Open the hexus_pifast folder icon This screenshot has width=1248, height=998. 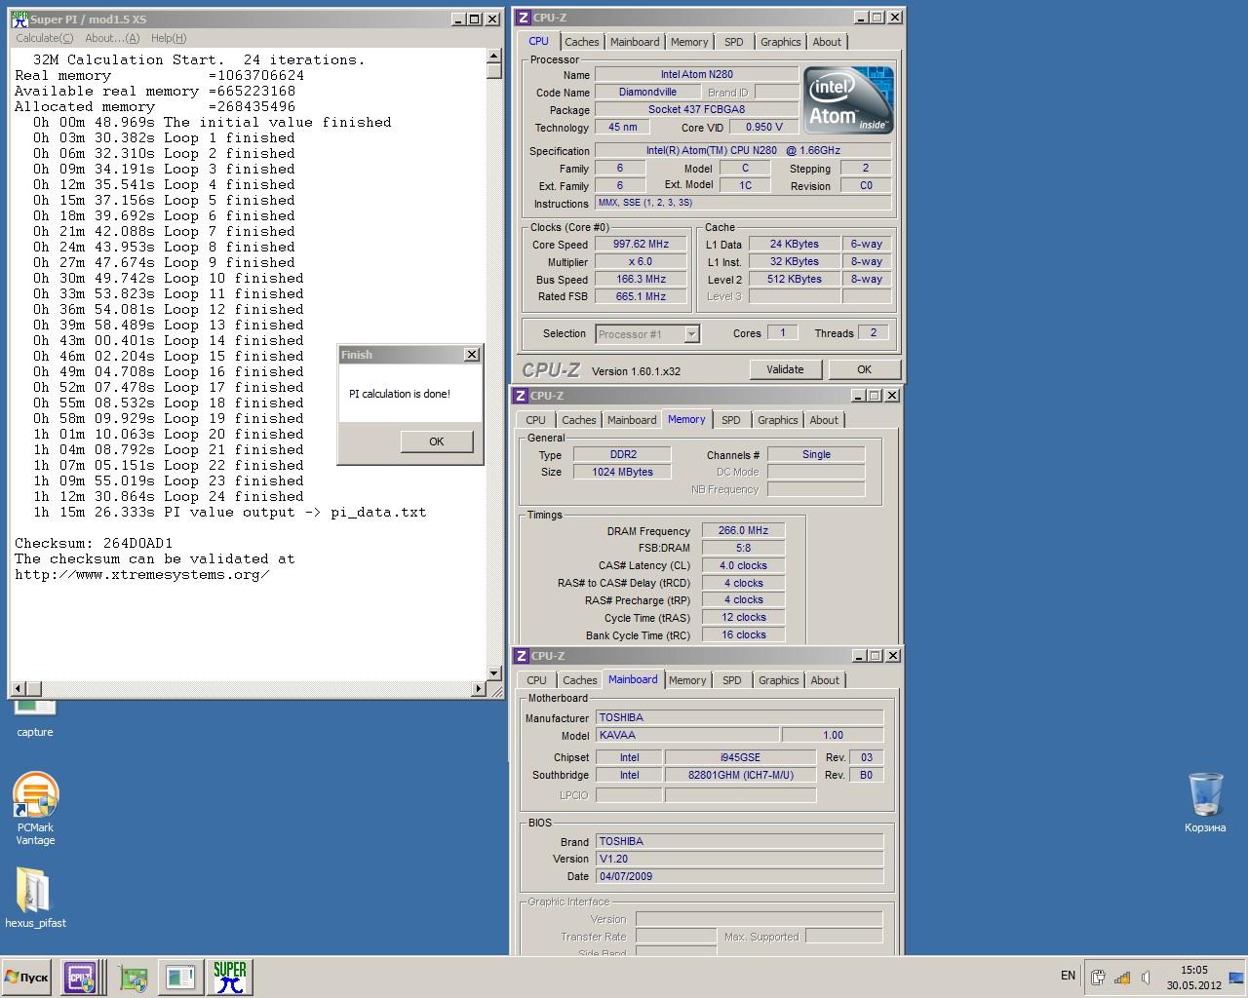pos(35,898)
